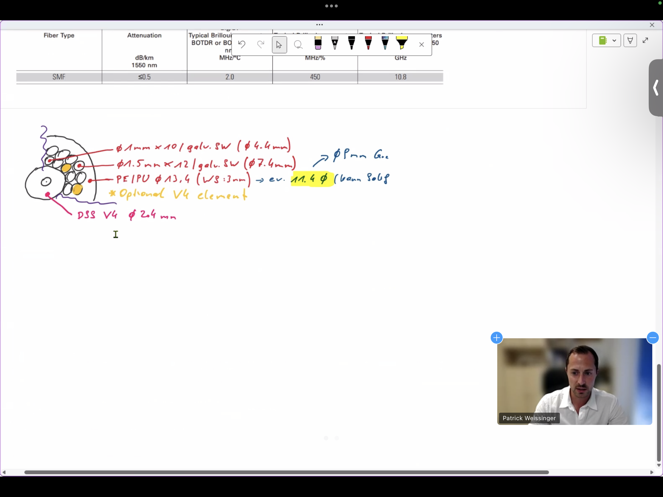Click the yellow highlighted 11.4 ø note
The image size is (663, 497).
point(312,179)
